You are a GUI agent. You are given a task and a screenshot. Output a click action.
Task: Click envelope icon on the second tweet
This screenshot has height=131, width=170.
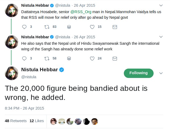(x=115, y=58)
